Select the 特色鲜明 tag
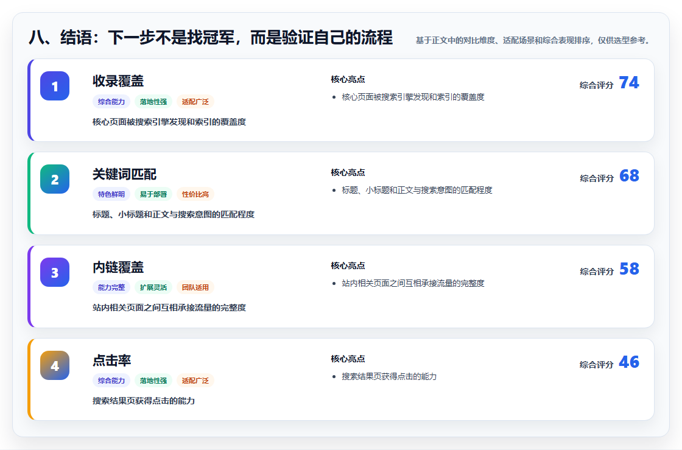Screen dimensions: 682x450 pos(111,194)
